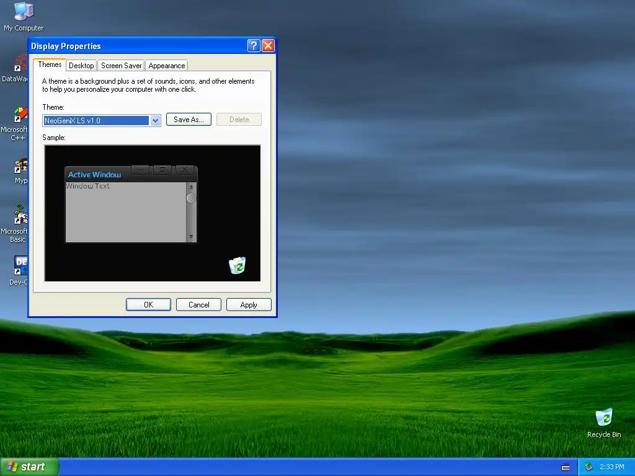Open the Screen Saver tab
Screen dimensions: 635x476
pyautogui.click(x=122, y=66)
